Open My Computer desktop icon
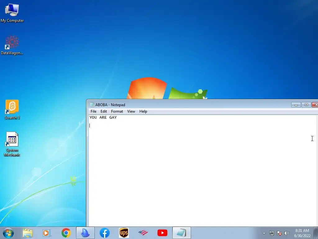Screen dimensions: 318x239 pos(12,12)
